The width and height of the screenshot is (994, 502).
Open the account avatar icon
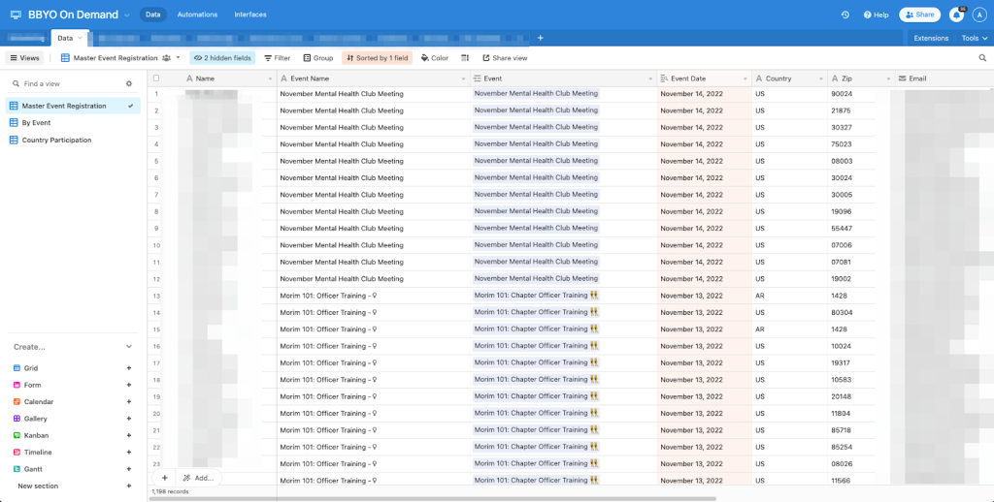[x=978, y=15]
